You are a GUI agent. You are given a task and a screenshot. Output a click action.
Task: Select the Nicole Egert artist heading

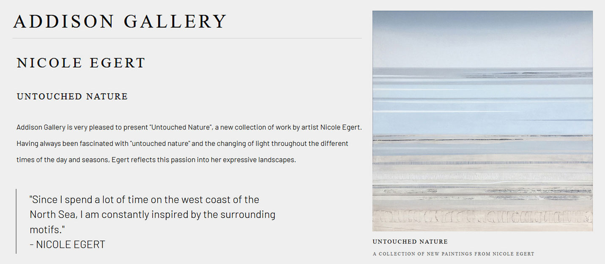[x=81, y=63]
